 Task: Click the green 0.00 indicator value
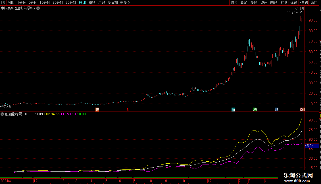(82, 114)
